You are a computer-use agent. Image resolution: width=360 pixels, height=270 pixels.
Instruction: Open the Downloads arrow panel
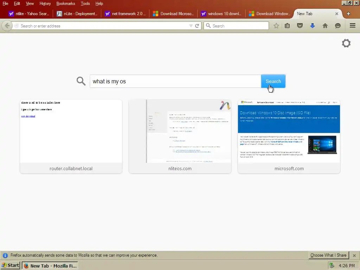click(x=312, y=26)
